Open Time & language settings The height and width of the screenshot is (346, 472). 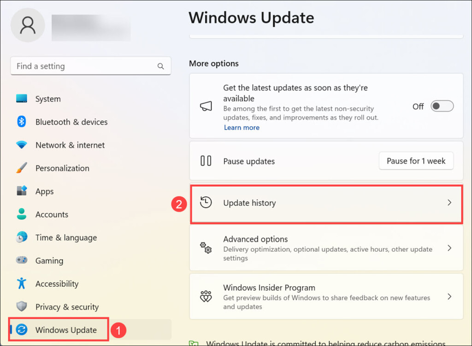(66, 237)
